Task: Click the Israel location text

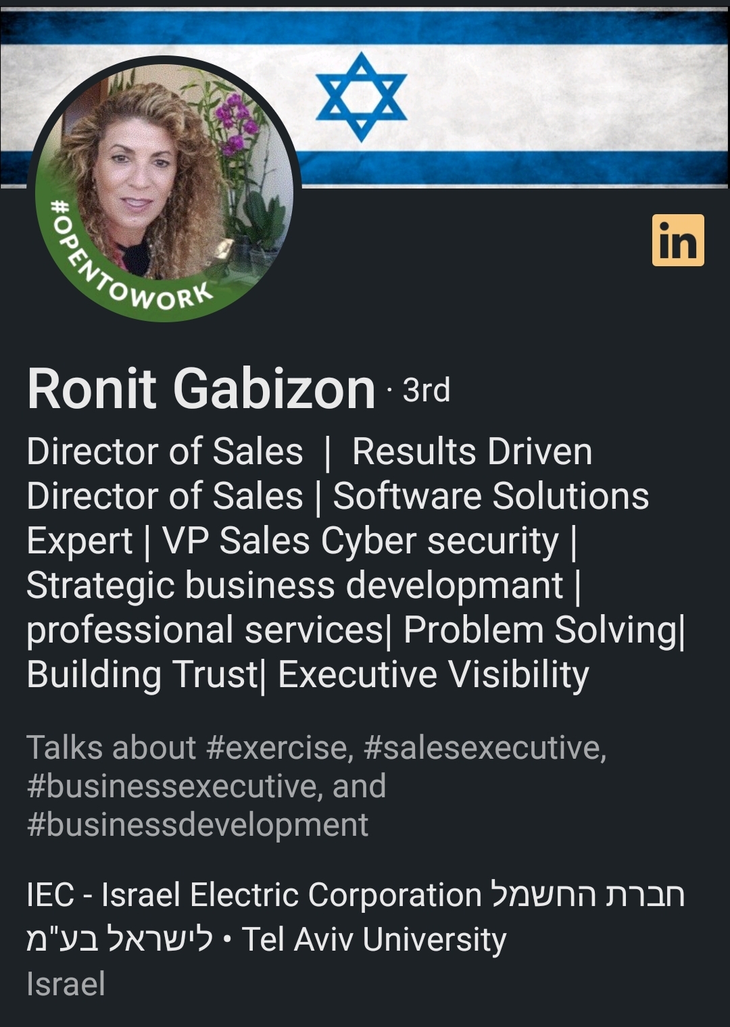Action: [66, 984]
